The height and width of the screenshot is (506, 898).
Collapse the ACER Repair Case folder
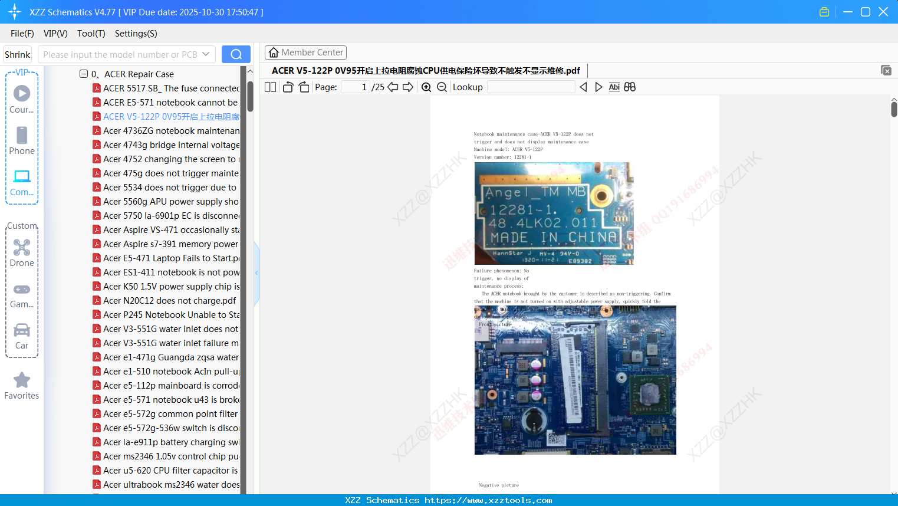click(x=84, y=74)
